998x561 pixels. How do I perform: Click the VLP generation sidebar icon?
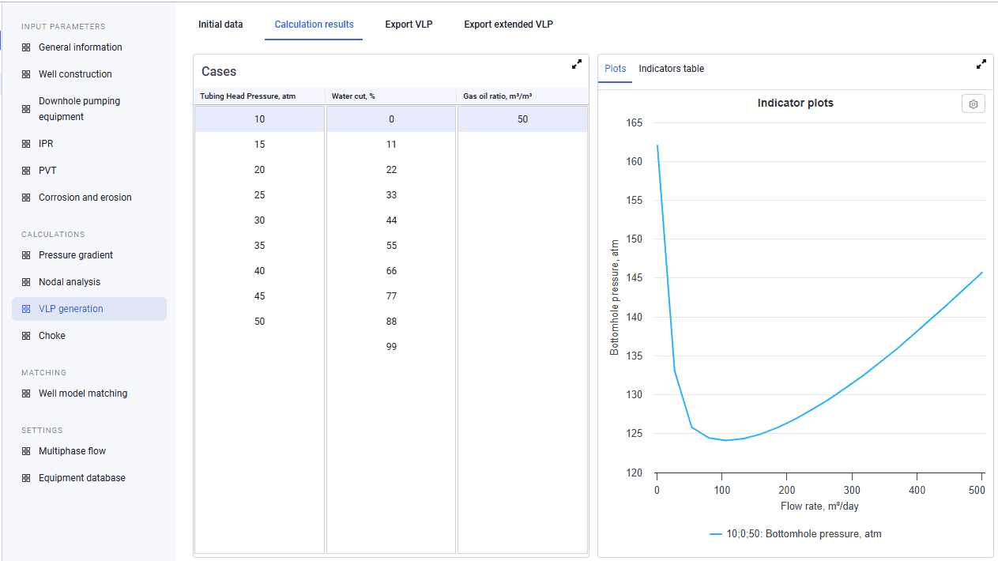tap(26, 309)
